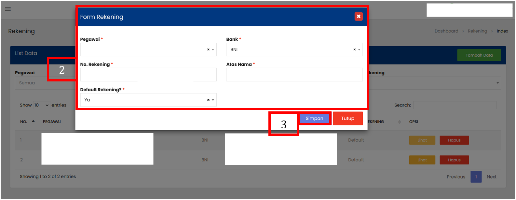Go to the Next pagination page

(x=491, y=177)
